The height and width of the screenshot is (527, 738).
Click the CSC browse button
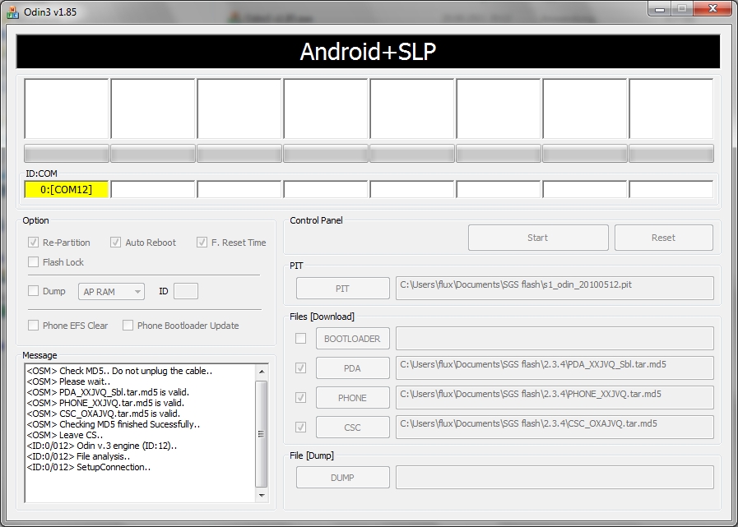(352, 428)
